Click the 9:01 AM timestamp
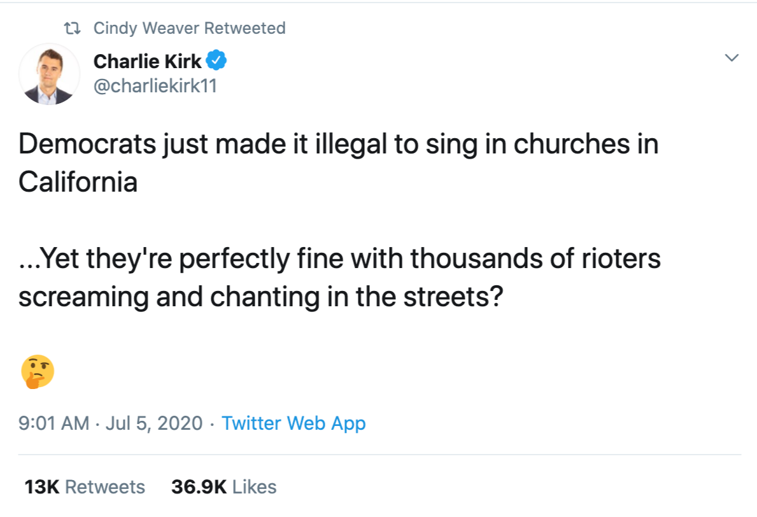The width and height of the screenshot is (757, 517). pyautogui.click(x=53, y=423)
